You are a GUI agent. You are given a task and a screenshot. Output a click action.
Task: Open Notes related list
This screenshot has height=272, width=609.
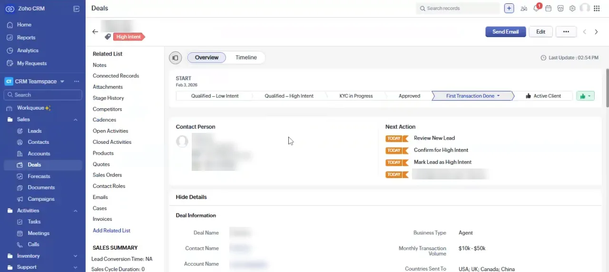click(x=99, y=65)
